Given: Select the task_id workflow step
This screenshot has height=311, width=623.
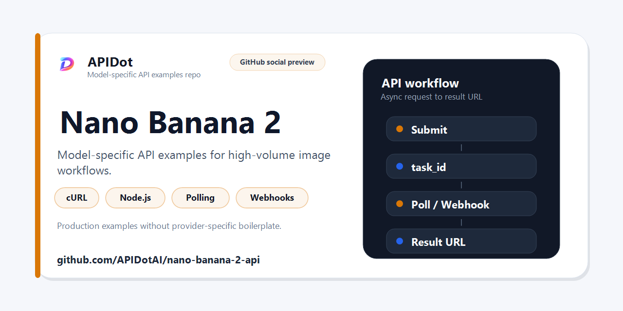Looking at the screenshot, I should 461,166.
